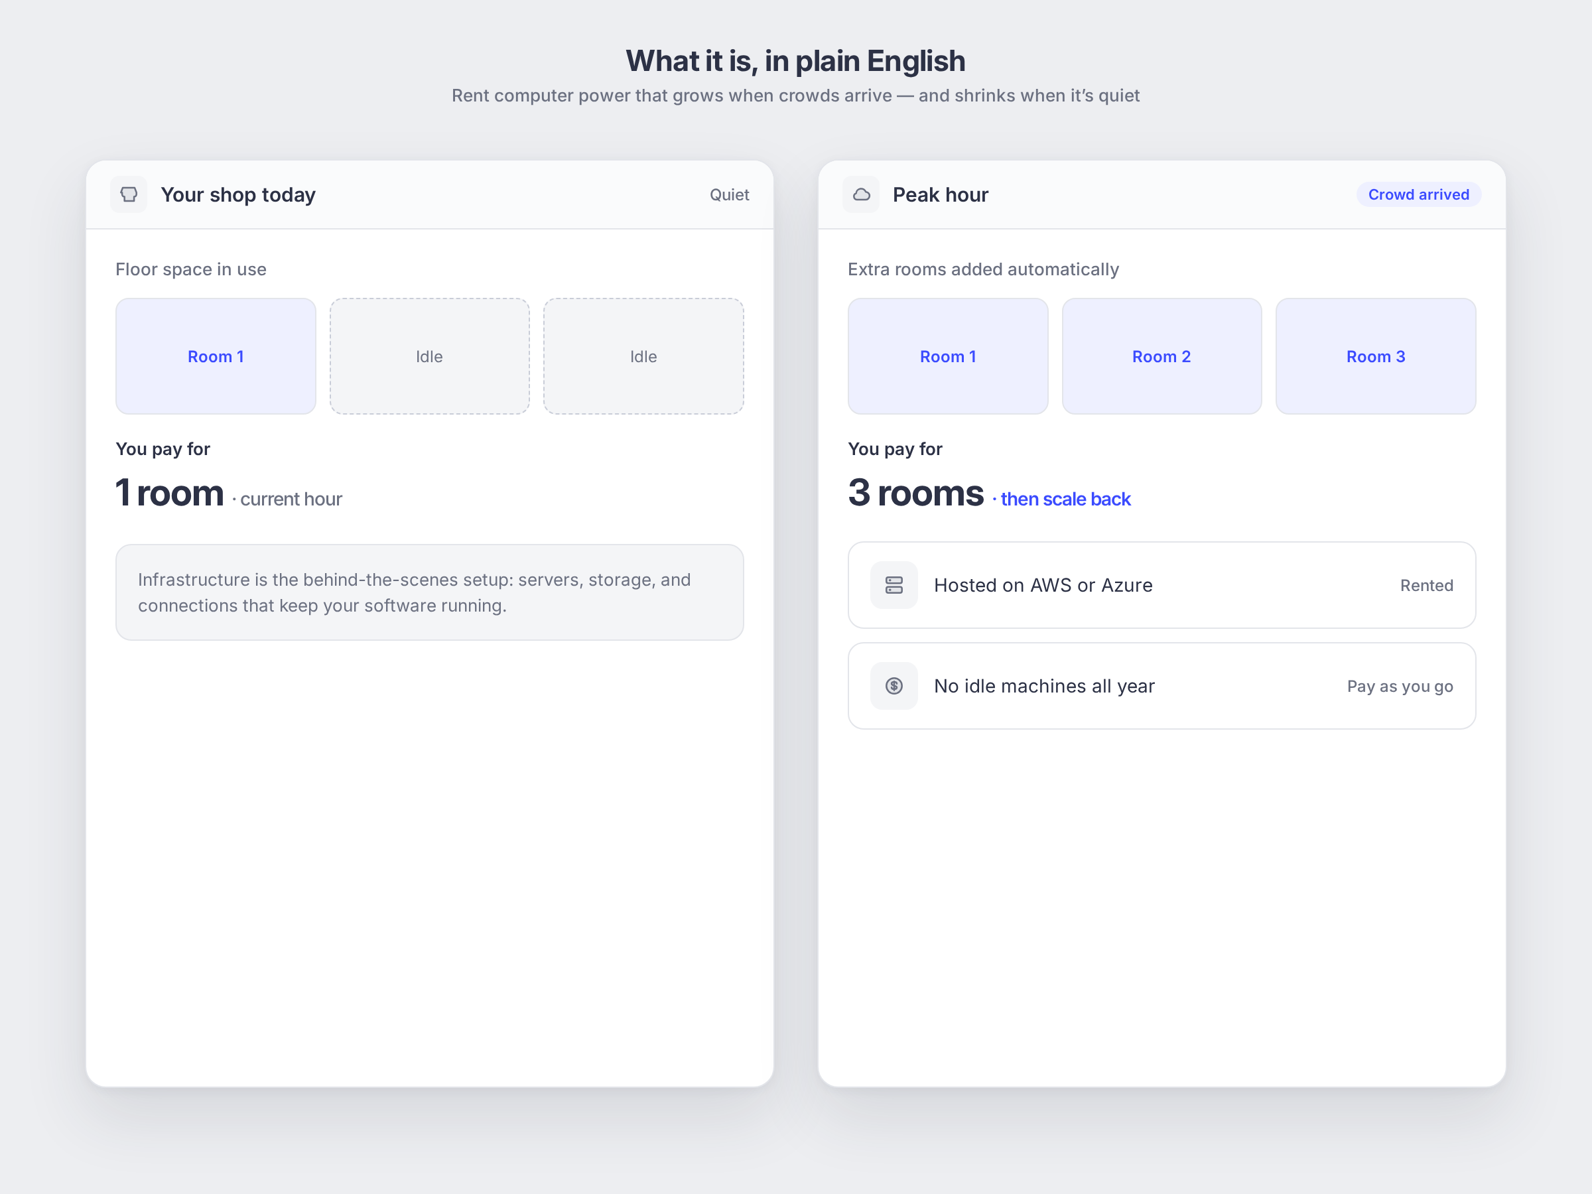The image size is (1592, 1194).
Task: Click Extra rooms added automatically label
Action: tap(983, 269)
